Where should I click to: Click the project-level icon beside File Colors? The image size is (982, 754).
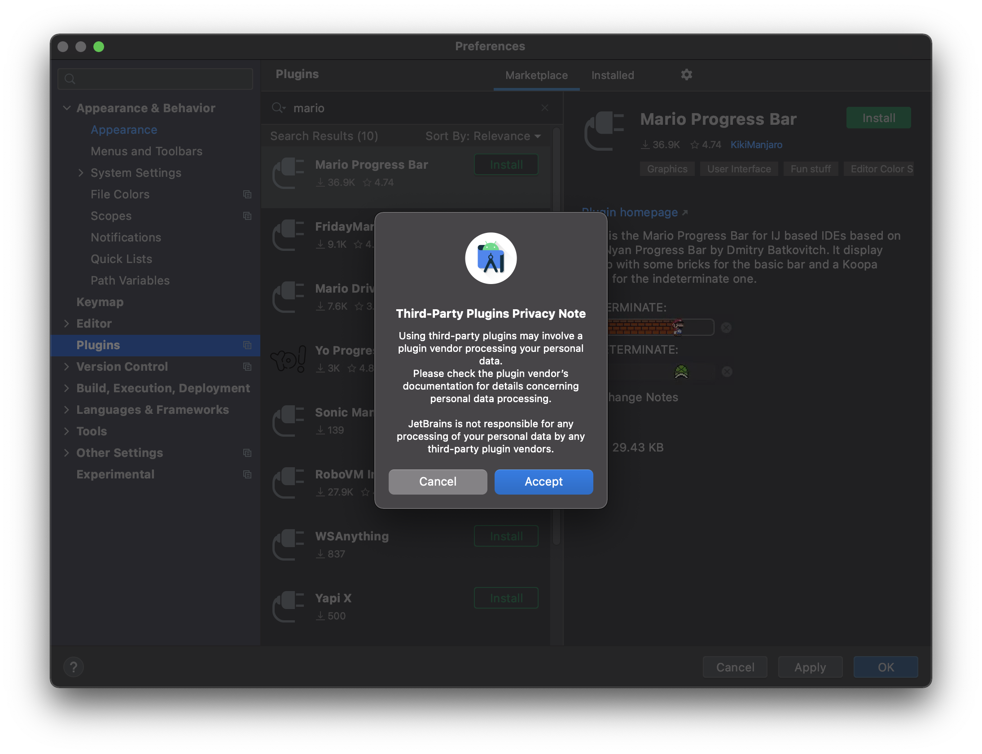(x=247, y=194)
